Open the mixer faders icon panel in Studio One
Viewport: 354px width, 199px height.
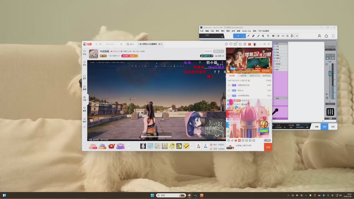click(x=330, y=112)
